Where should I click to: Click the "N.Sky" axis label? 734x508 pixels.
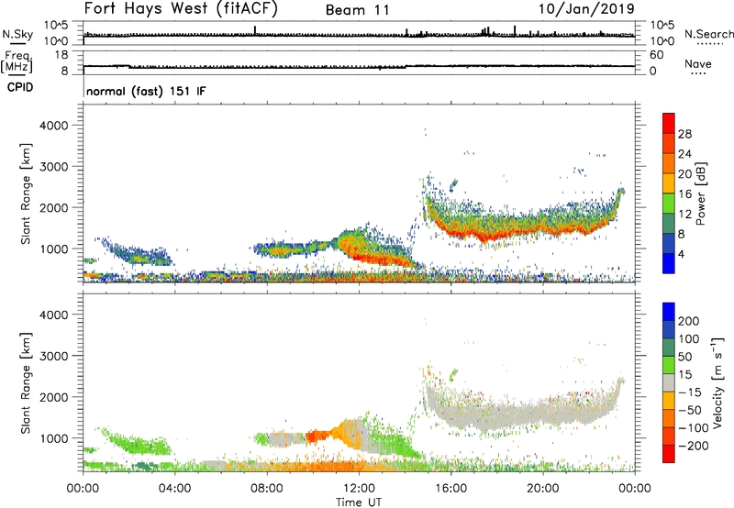tap(17, 34)
